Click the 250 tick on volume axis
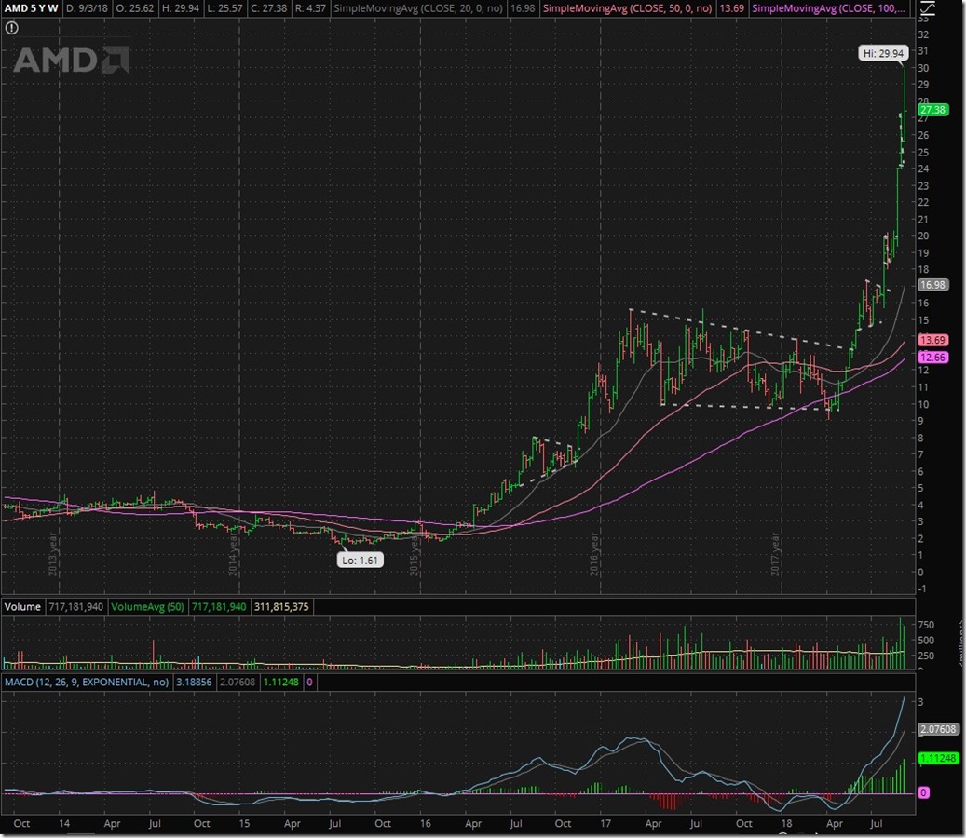 pos(926,656)
